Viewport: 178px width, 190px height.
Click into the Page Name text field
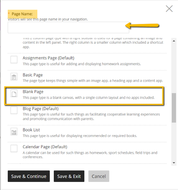pyautogui.click(x=68, y=27)
